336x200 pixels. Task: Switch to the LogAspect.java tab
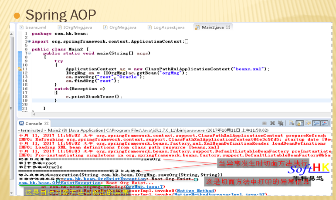pyautogui.click(x=166, y=27)
